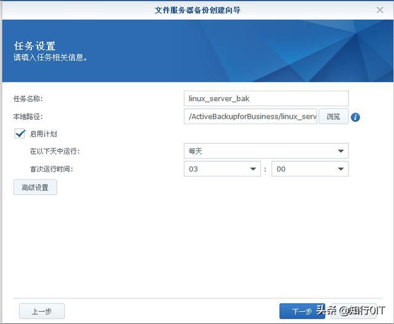This screenshot has width=394, height=324.
Task: Open 高级设置 advanced settings
Action: pos(35,188)
